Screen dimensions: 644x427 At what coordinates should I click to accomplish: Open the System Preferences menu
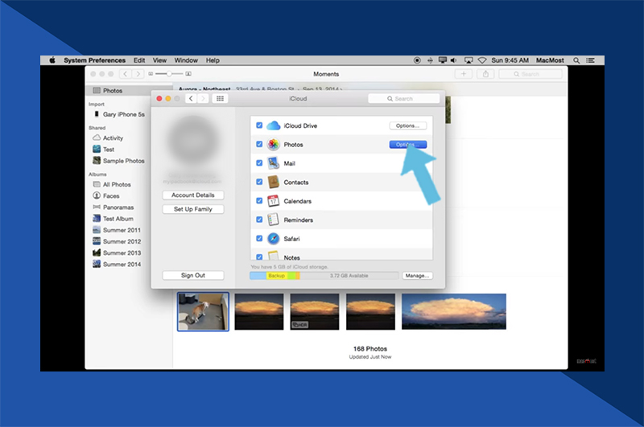[x=94, y=60]
